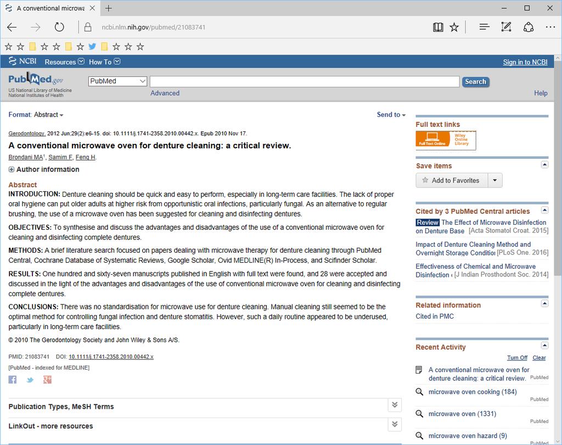Click the NCBI logo in the header

(x=23, y=62)
